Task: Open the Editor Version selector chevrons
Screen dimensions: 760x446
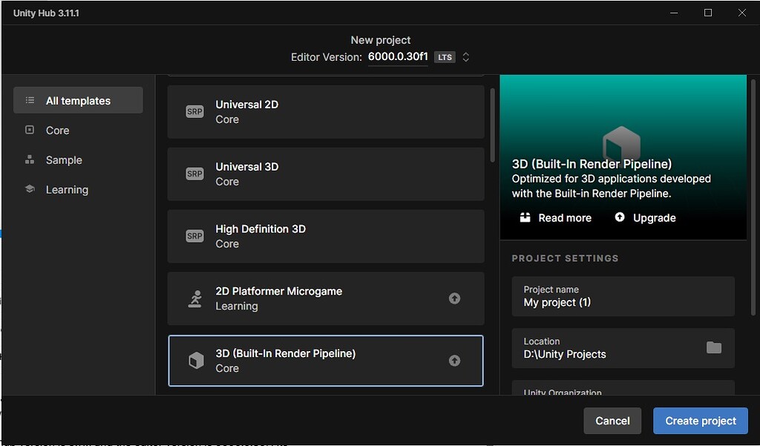Action: pyautogui.click(x=466, y=56)
